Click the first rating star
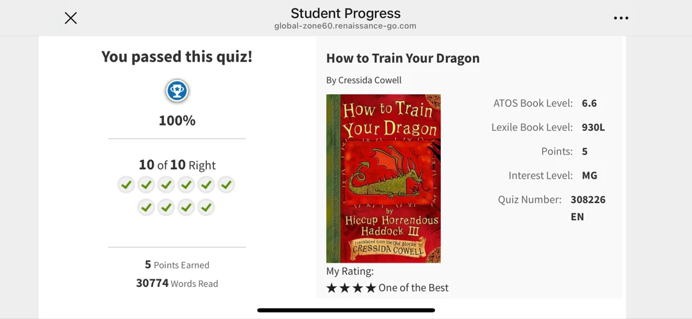The image size is (692, 319). click(x=331, y=288)
